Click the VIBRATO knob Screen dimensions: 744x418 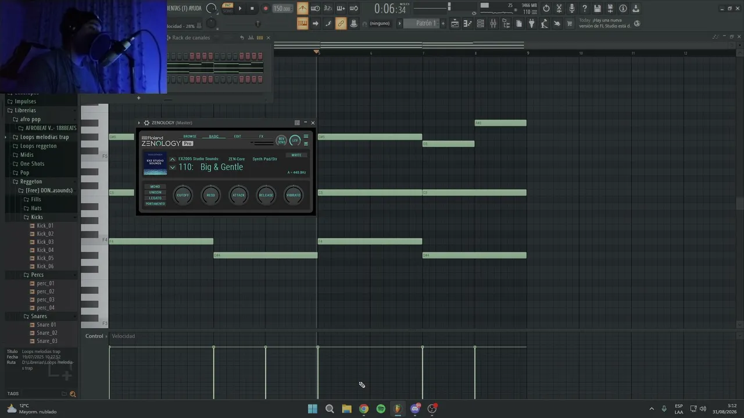[x=294, y=195]
